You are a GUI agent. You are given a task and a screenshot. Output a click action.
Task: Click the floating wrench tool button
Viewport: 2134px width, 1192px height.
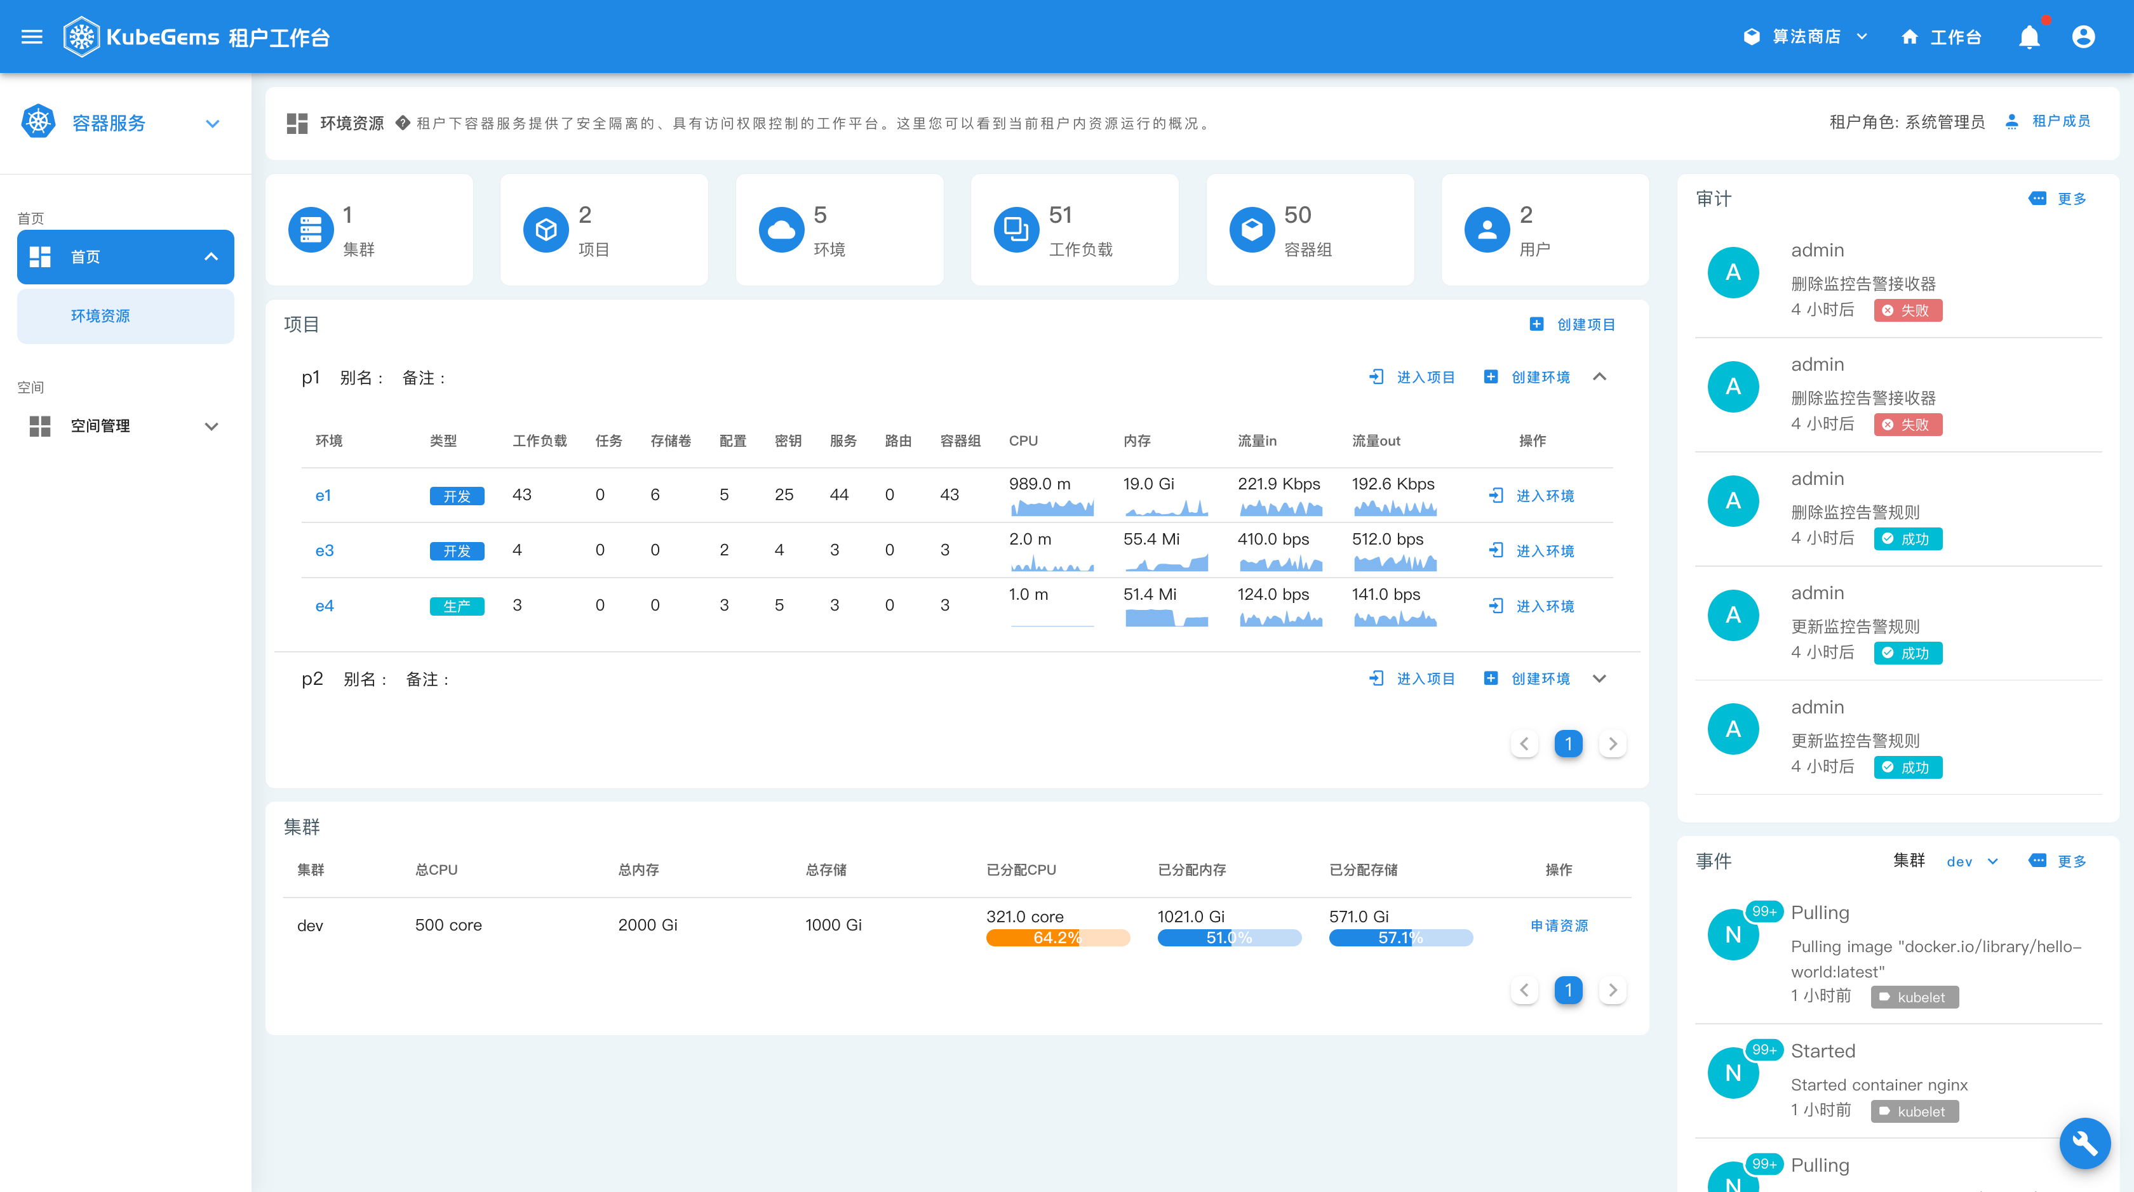coord(2084,1143)
